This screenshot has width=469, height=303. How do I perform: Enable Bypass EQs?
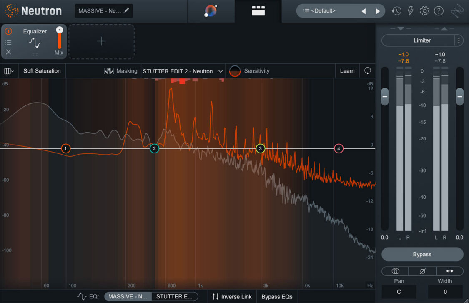[277, 296]
